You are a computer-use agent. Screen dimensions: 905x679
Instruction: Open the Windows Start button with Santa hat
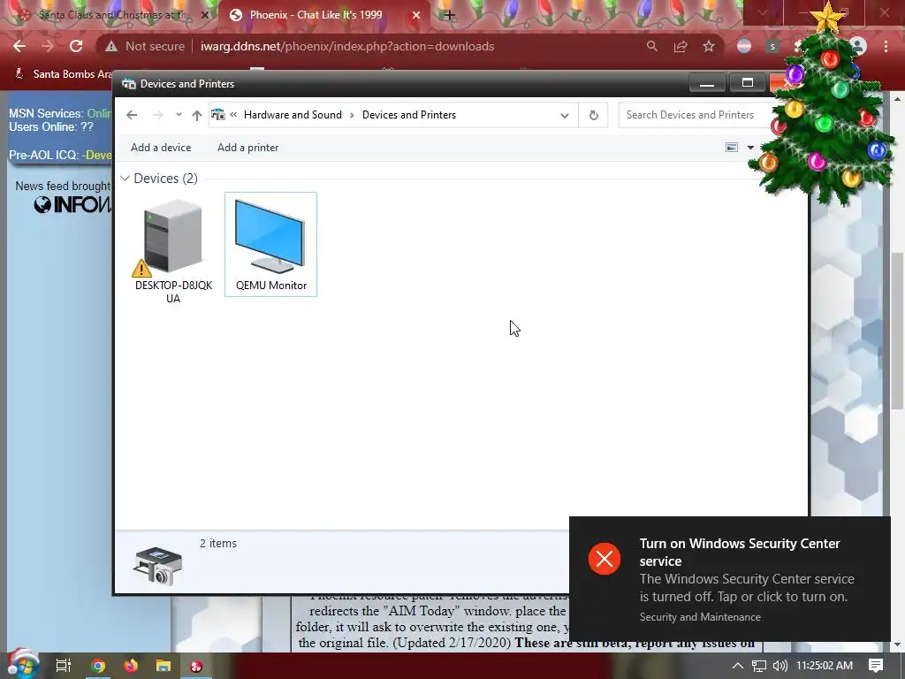pos(22,664)
